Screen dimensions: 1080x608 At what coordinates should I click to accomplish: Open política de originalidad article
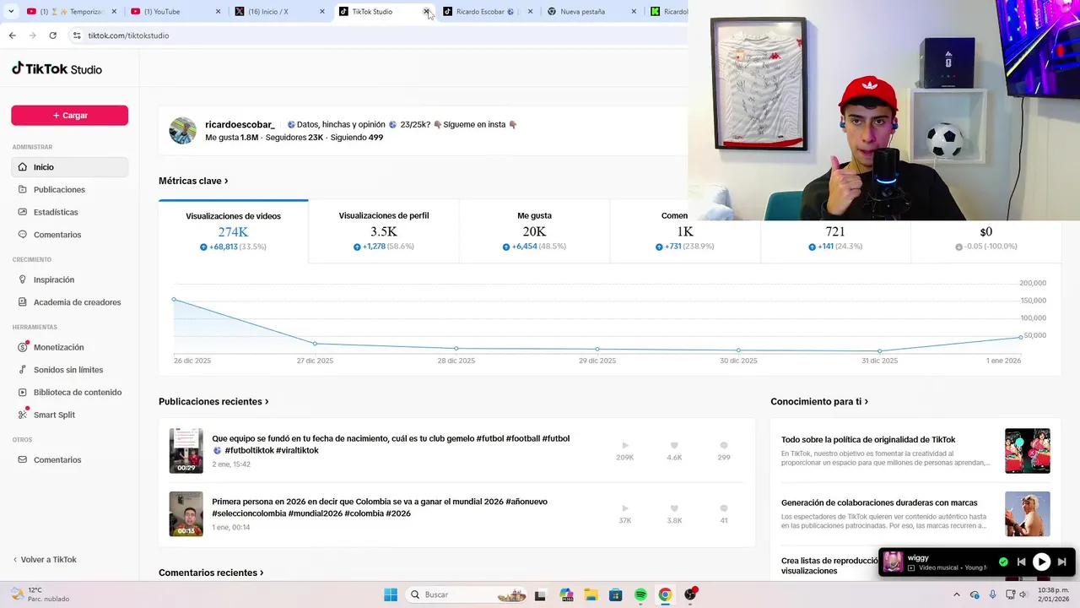868,440
